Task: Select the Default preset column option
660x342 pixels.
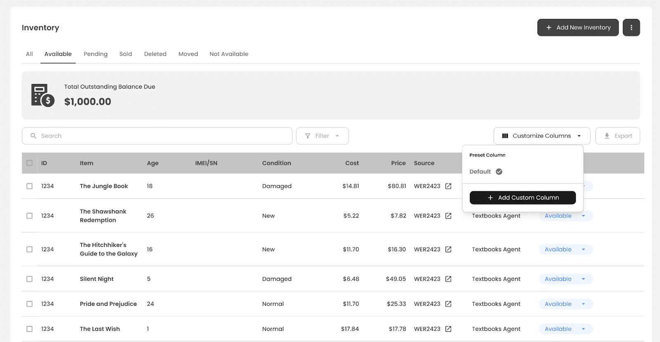Action: pyautogui.click(x=486, y=172)
